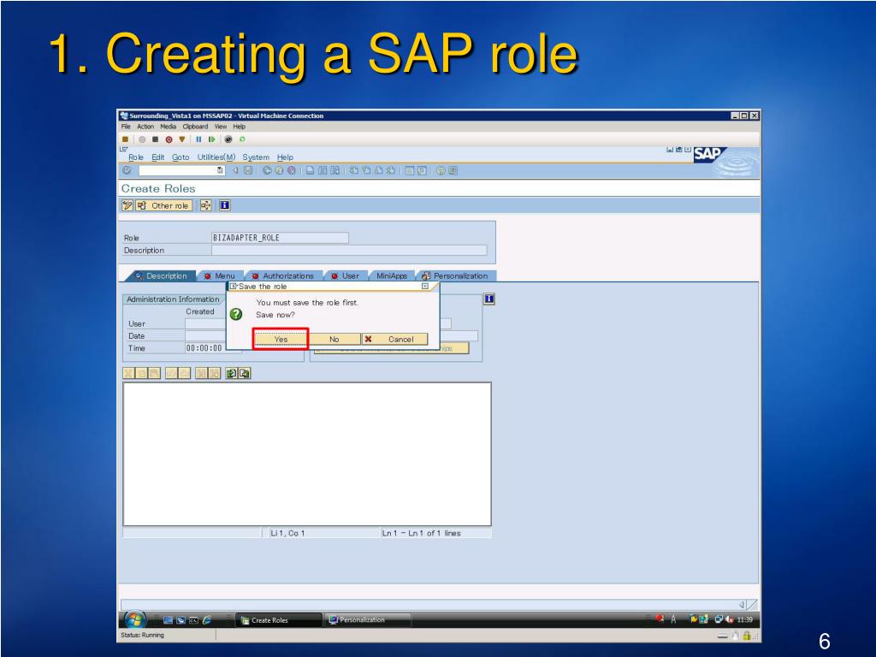The width and height of the screenshot is (876, 657).
Task: Click the Personalization taskbar button
Action: point(368,620)
